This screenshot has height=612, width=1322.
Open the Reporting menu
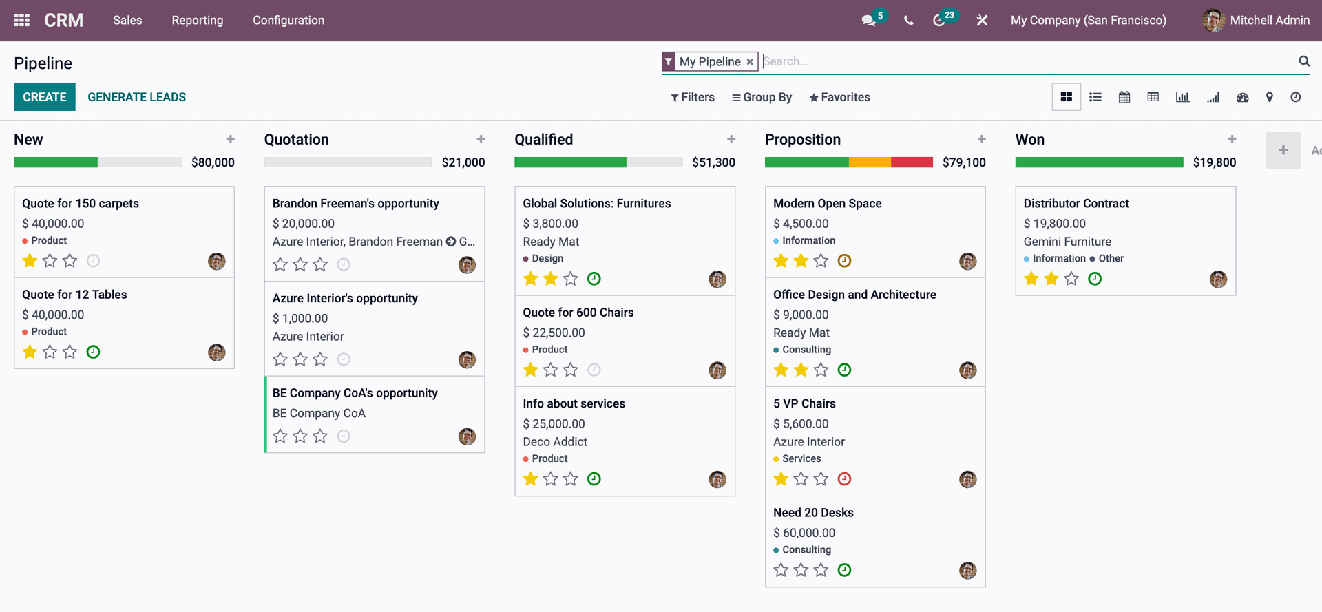[x=198, y=20]
